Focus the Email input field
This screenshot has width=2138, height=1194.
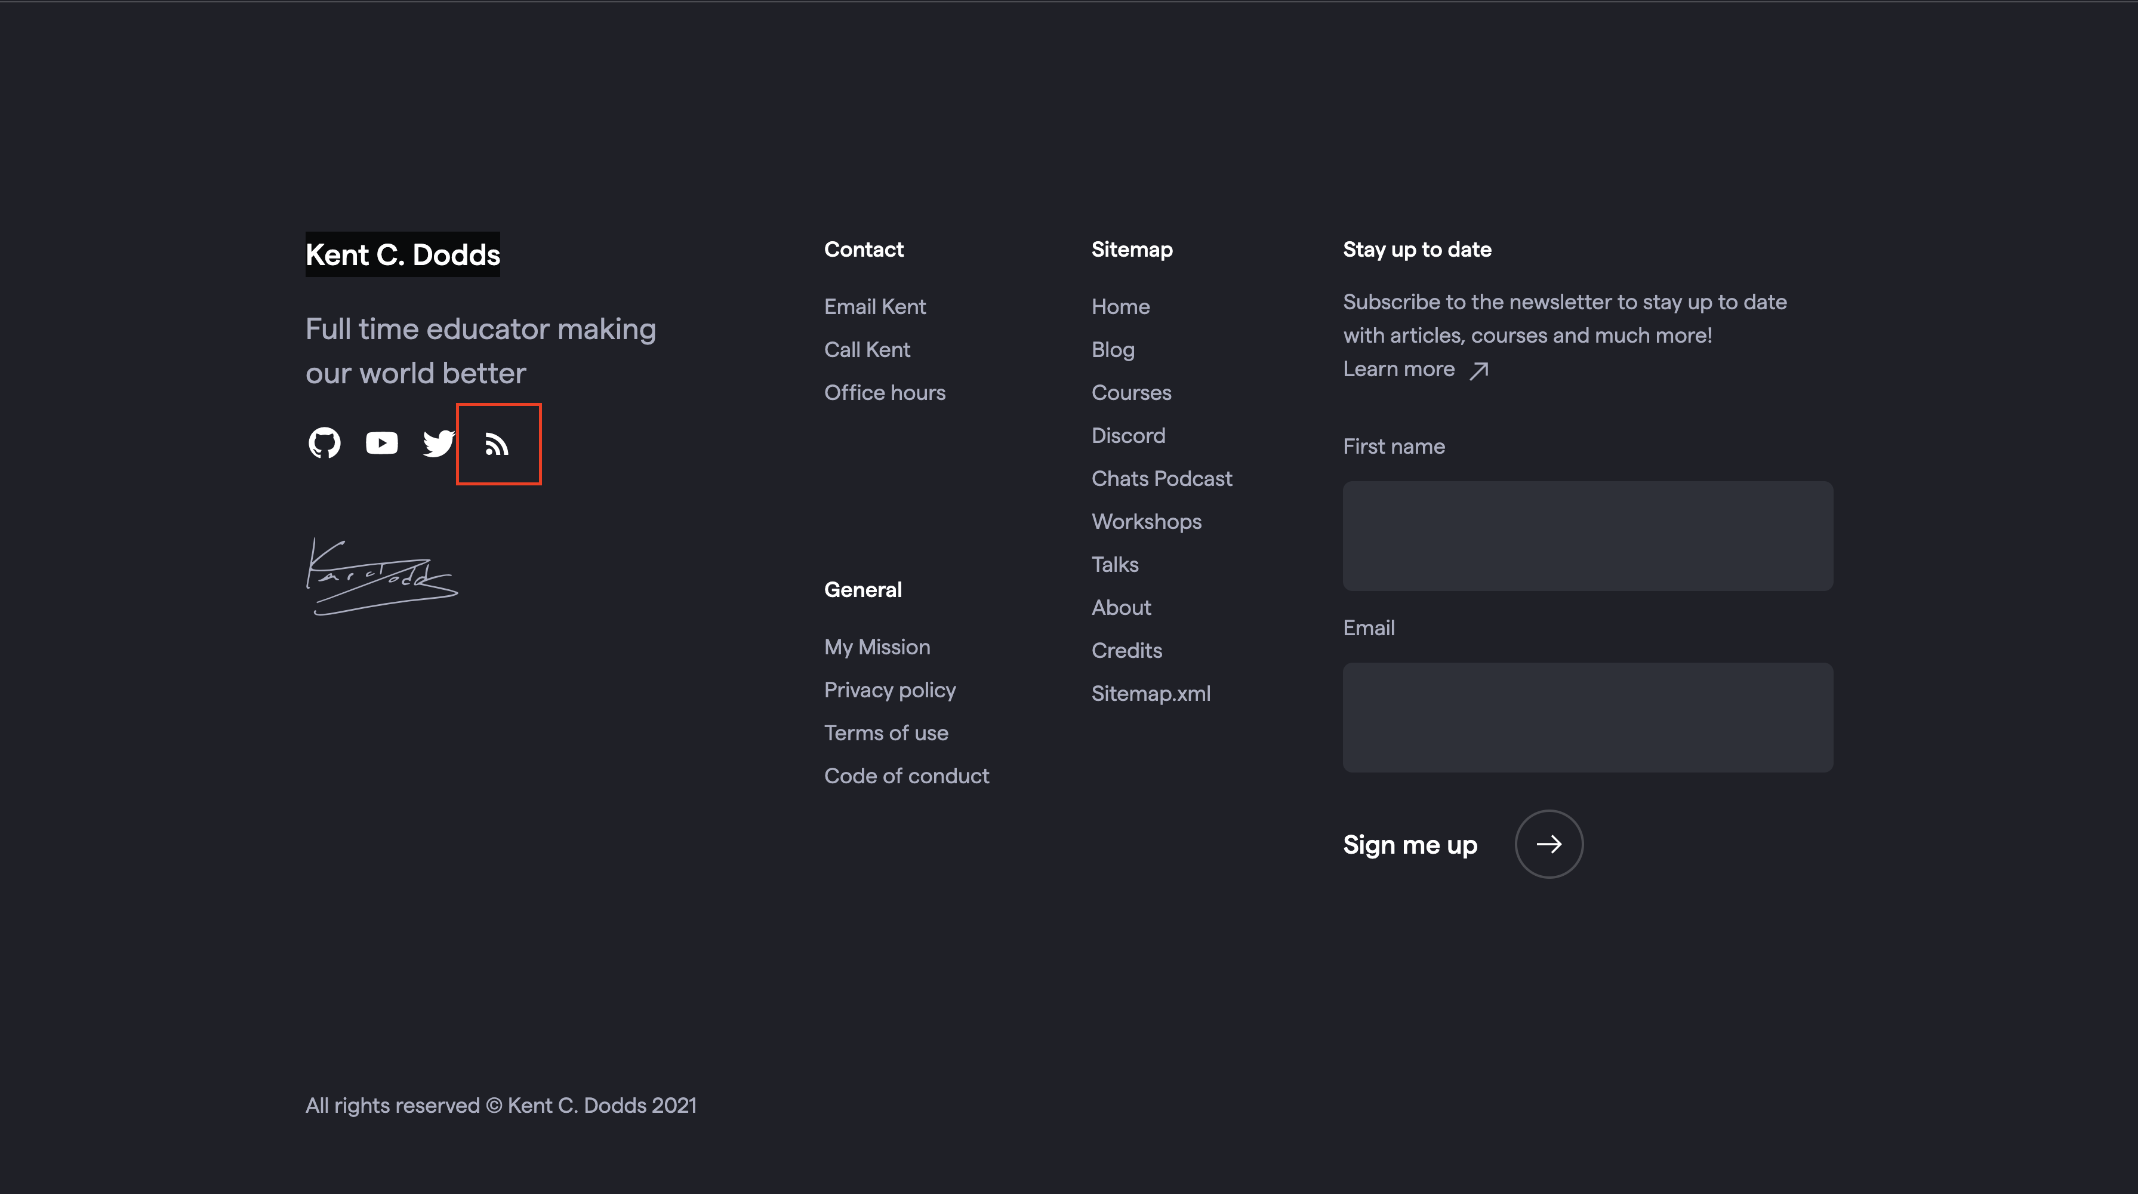pyautogui.click(x=1587, y=716)
